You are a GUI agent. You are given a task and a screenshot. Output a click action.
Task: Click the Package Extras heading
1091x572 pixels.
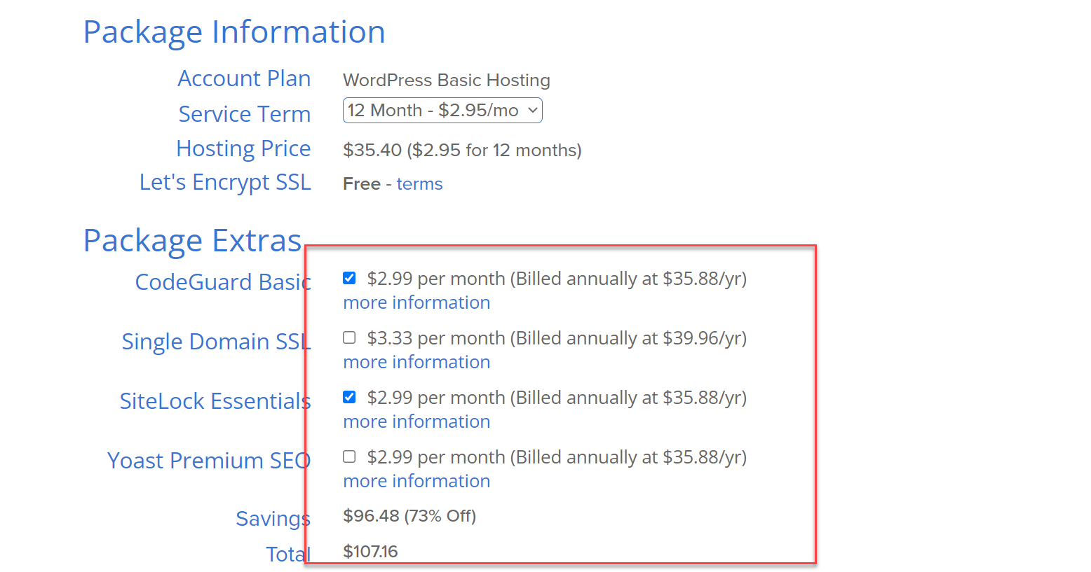click(x=192, y=241)
